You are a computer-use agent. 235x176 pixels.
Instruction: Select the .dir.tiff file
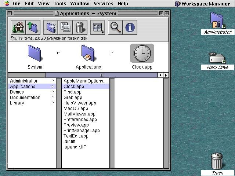pos(86,142)
